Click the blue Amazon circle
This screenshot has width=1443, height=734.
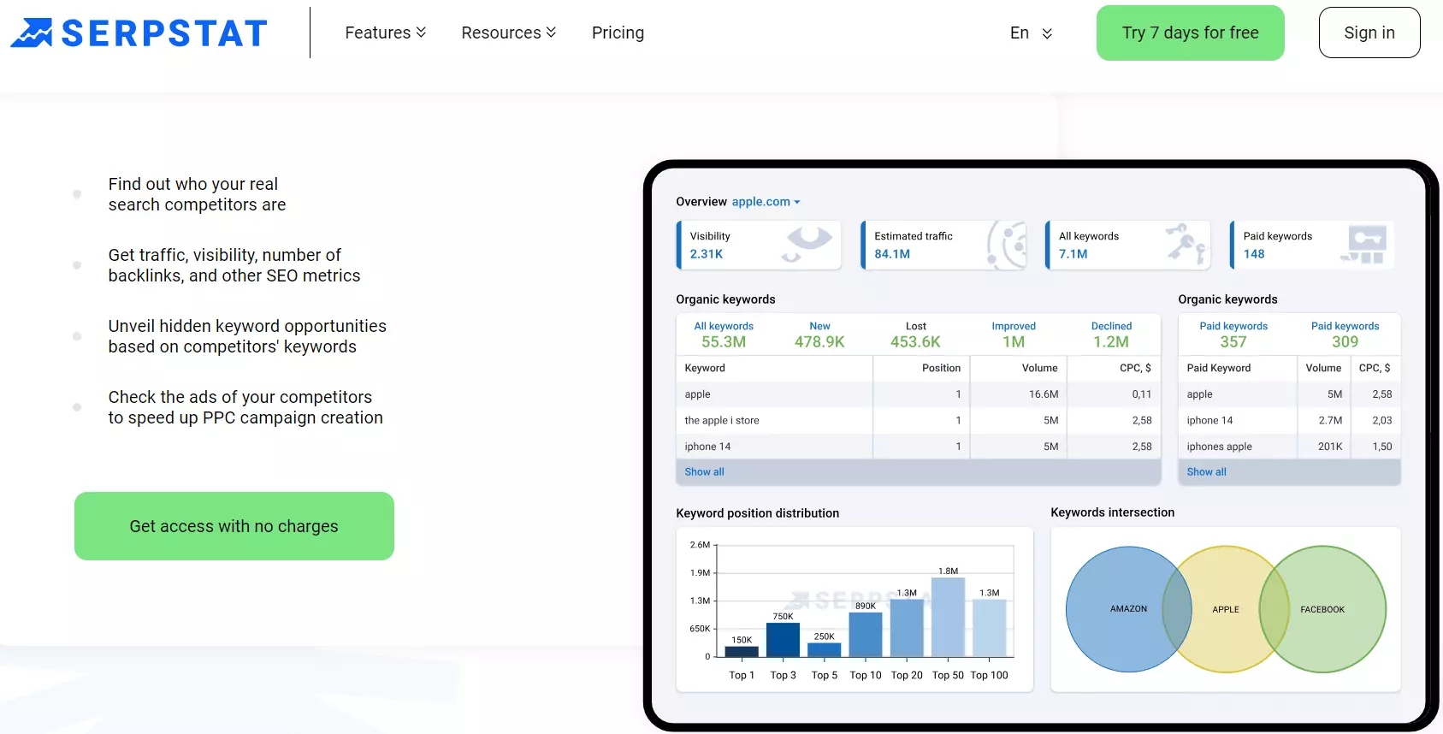(1128, 609)
